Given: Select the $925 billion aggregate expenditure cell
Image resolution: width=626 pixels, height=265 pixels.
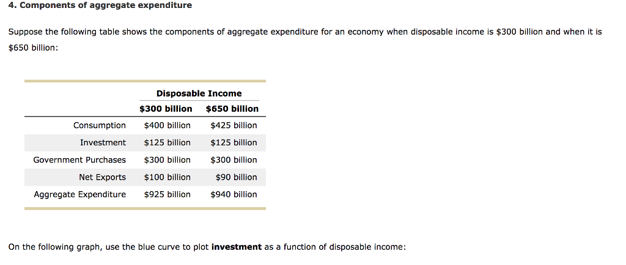Looking at the screenshot, I should [167, 194].
